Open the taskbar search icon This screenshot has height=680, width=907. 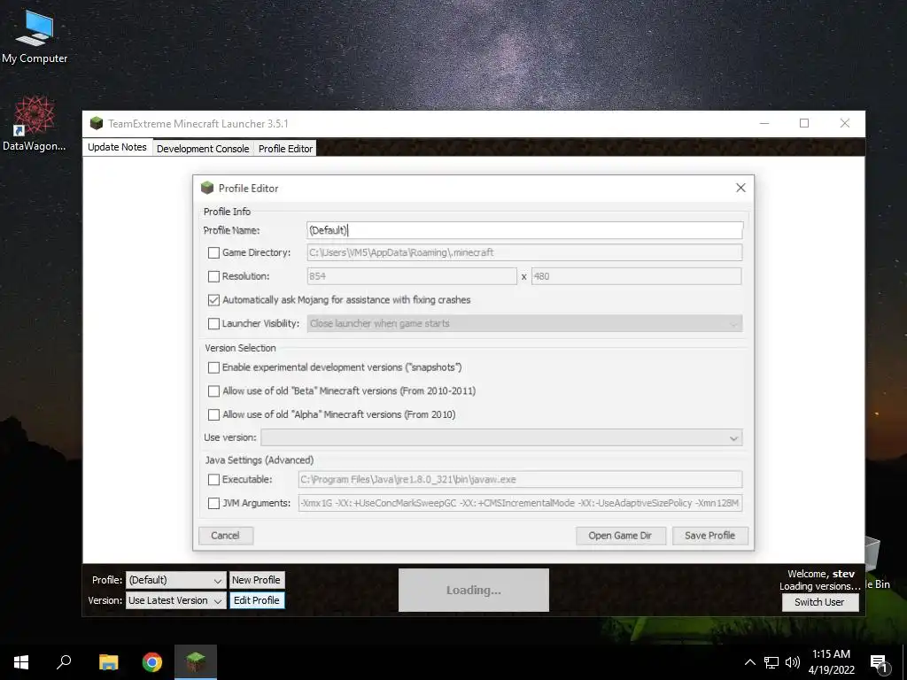coord(64,662)
